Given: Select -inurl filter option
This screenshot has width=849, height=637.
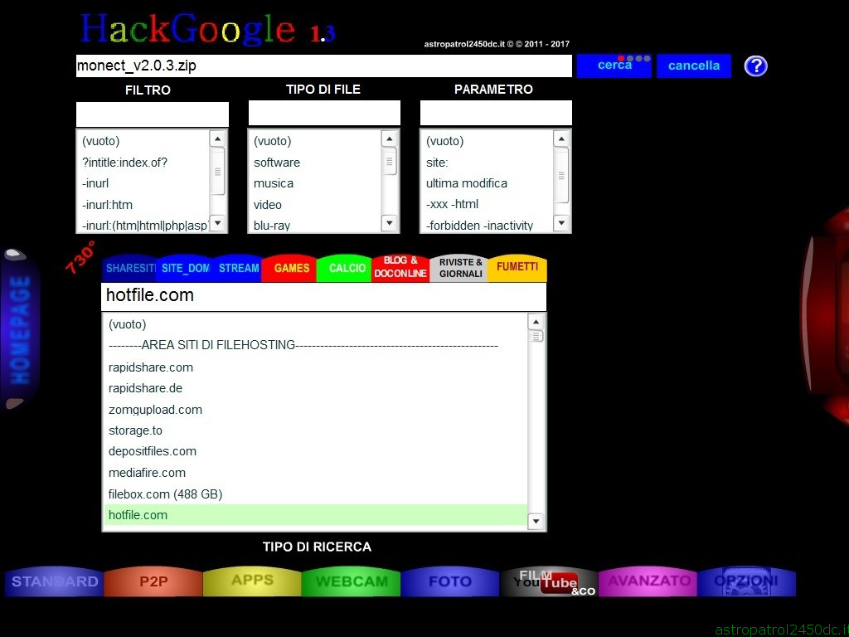Looking at the screenshot, I should 143,183.
